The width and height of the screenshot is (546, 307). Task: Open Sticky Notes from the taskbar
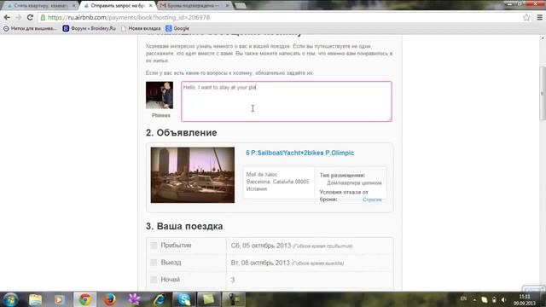click(208, 299)
